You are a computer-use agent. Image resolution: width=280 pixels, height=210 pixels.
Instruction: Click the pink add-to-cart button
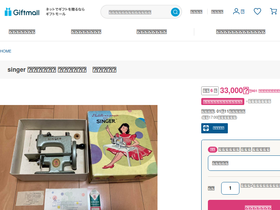pos(244,205)
